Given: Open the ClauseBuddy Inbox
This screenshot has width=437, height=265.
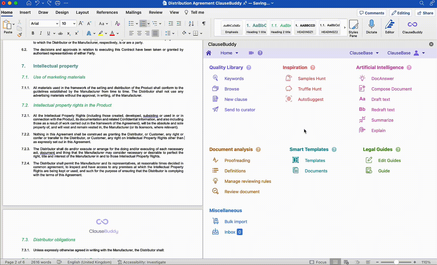Looking at the screenshot, I should click(230, 232).
